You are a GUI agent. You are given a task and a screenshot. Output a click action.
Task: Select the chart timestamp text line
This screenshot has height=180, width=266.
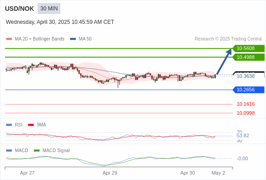point(60,22)
